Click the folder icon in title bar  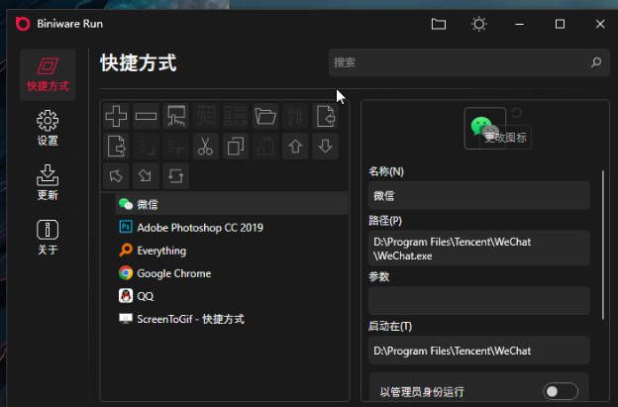point(439,24)
